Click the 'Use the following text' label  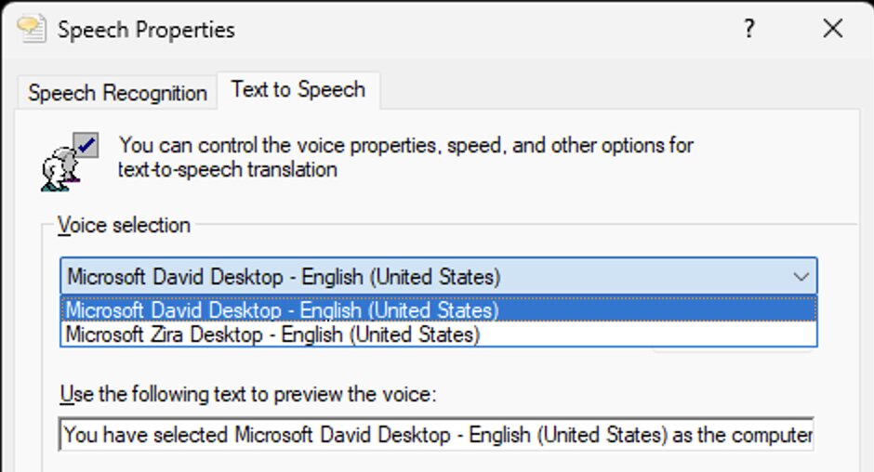[x=247, y=394]
